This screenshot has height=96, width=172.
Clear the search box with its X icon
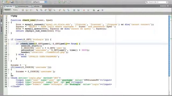pyautogui.click(x=167, y=2)
